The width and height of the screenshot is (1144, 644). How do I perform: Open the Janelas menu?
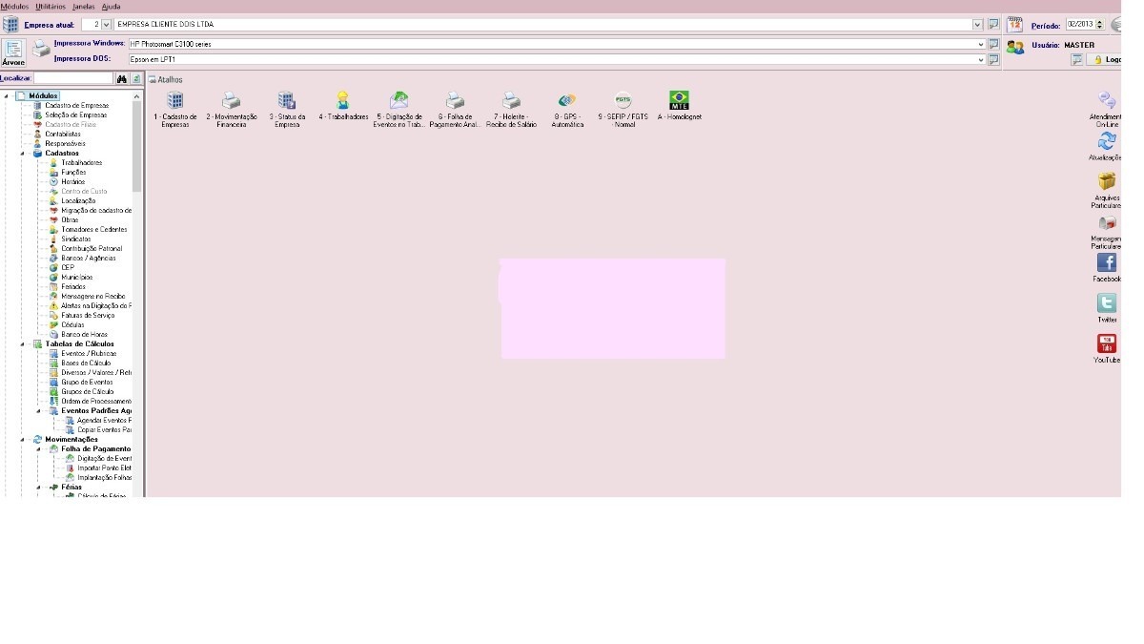point(84,6)
